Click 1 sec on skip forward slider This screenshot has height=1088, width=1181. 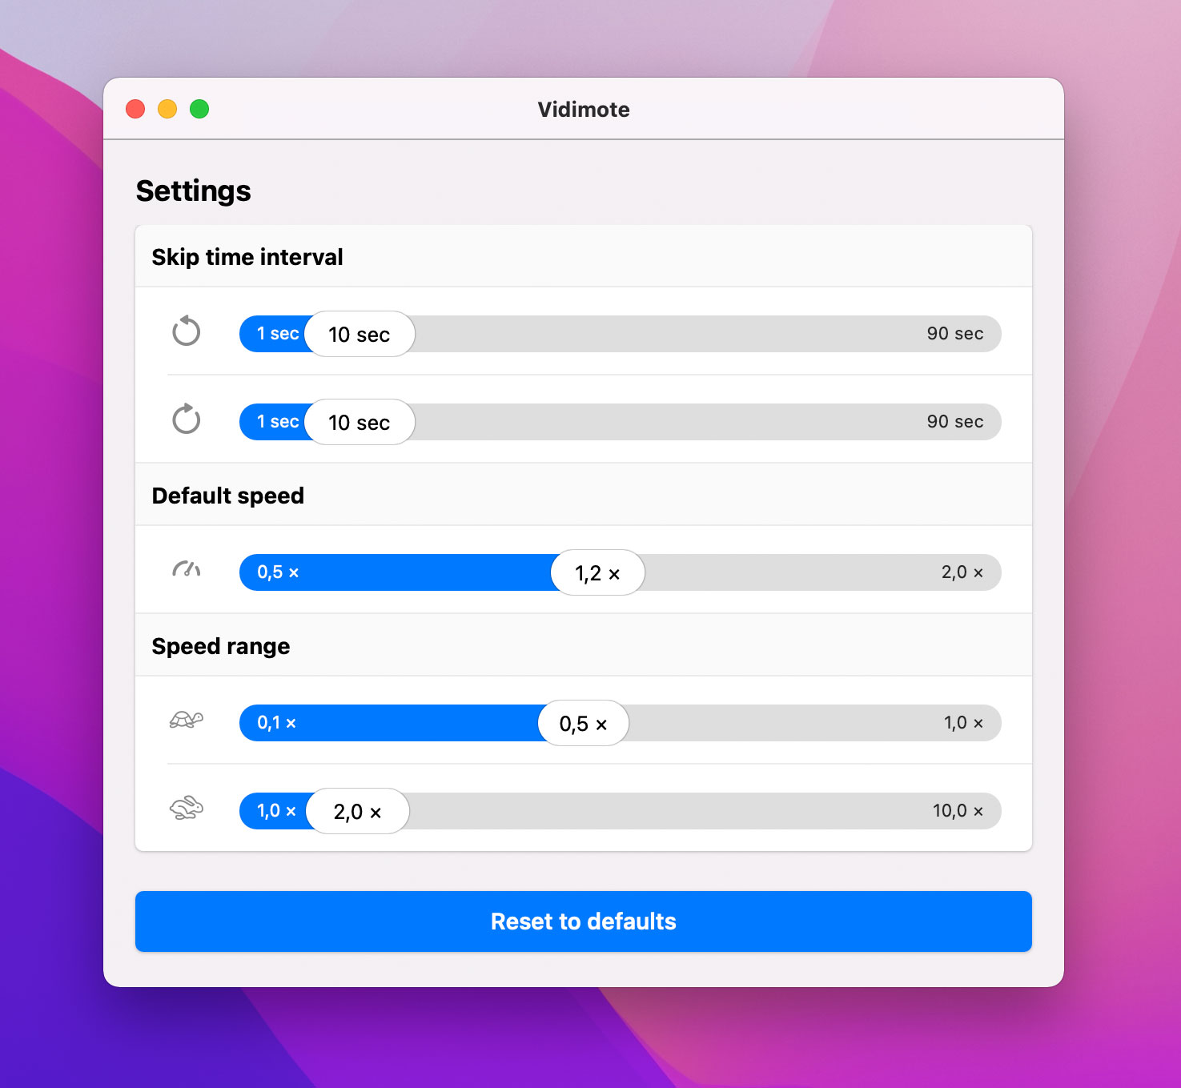click(277, 421)
